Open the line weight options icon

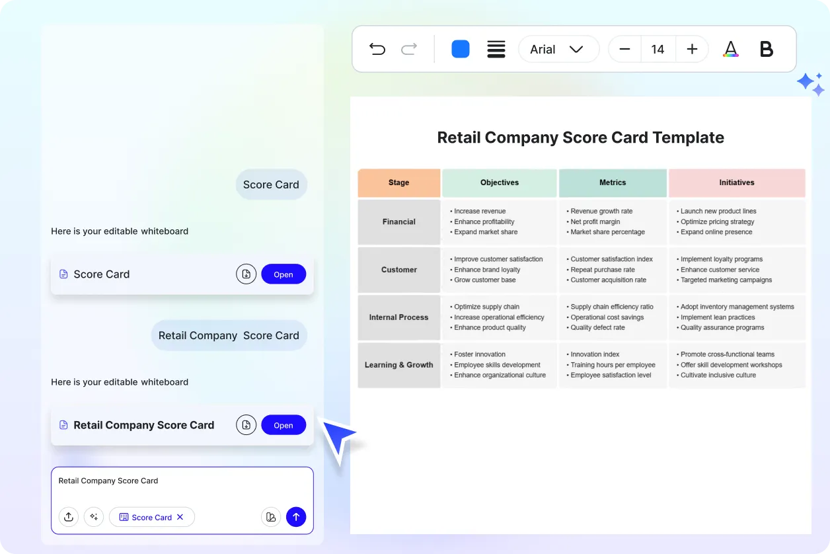[x=496, y=49]
